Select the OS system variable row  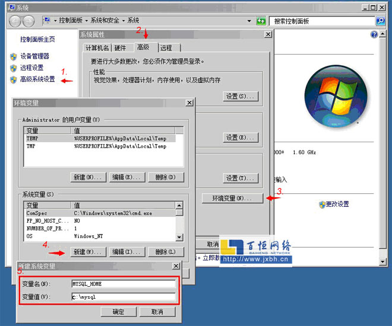tap(101, 236)
